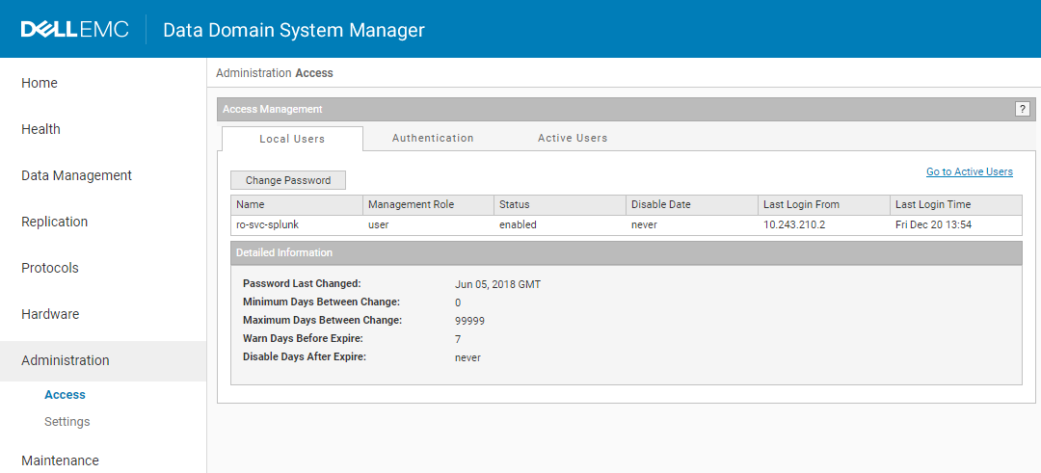Switch to the Local Users tab

pos(292,139)
